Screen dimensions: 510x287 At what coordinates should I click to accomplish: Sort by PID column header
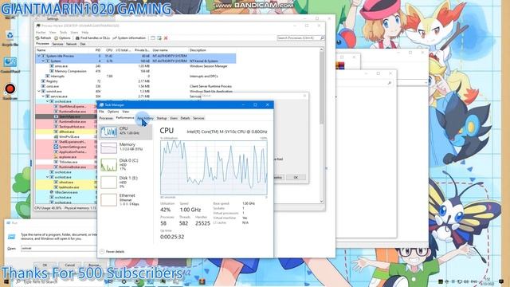coord(97,50)
